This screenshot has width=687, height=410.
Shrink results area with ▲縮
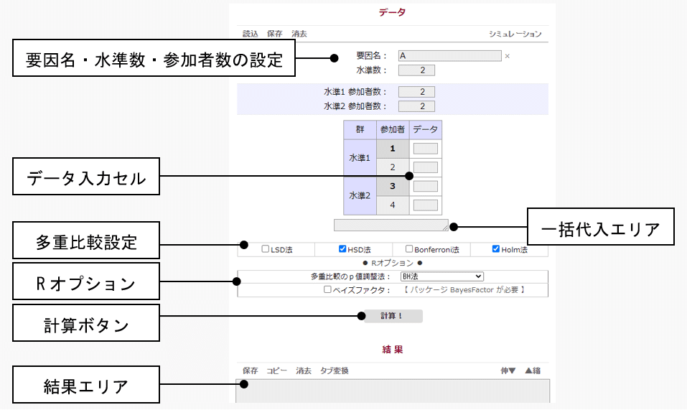pos(533,371)
